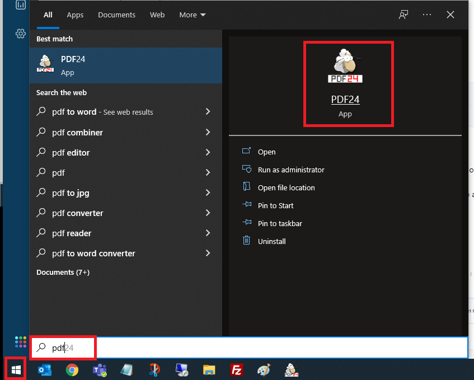474x380 pixels.
Task: Click the Open action window icon
Action: click(x=246, y=151)
